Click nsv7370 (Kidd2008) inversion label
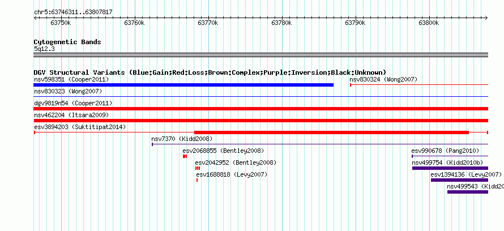 tap(182, 139)
